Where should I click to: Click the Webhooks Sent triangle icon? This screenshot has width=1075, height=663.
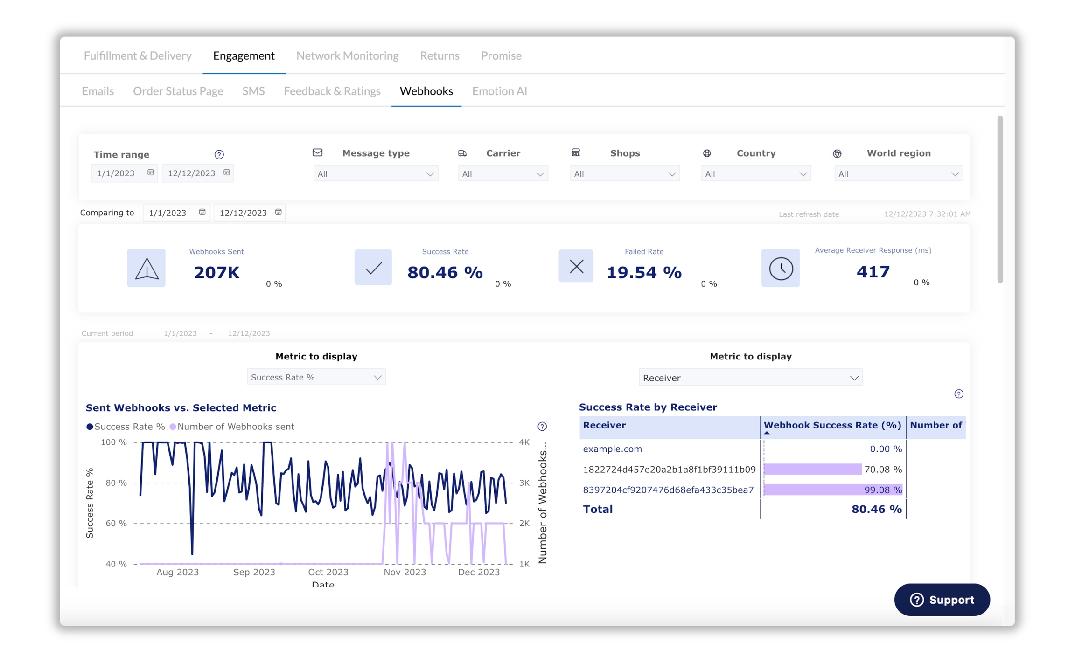pos(146,268)
